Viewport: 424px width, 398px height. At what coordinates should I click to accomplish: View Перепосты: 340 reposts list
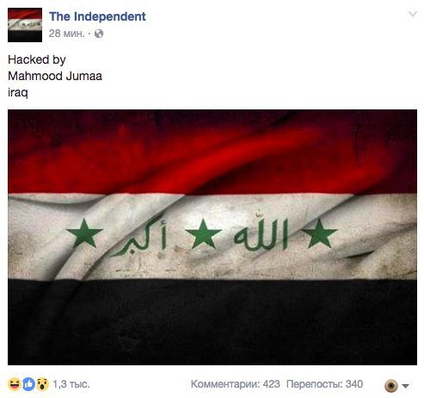(324, 384)
